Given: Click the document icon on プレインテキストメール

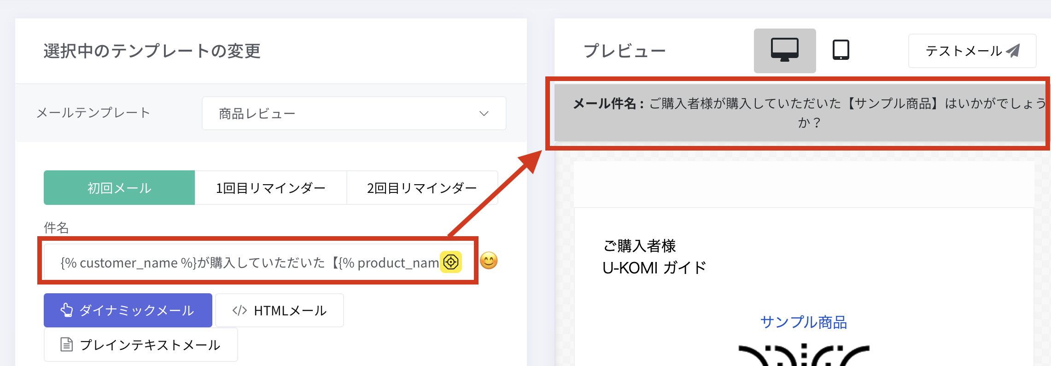Looking at the screenshot, I should click(67, 344).
